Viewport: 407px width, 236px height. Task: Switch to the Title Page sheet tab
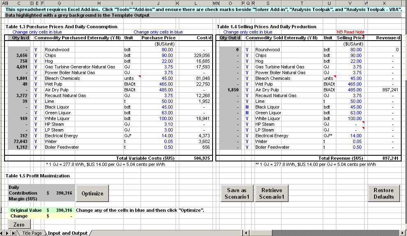tap(32, 233)
